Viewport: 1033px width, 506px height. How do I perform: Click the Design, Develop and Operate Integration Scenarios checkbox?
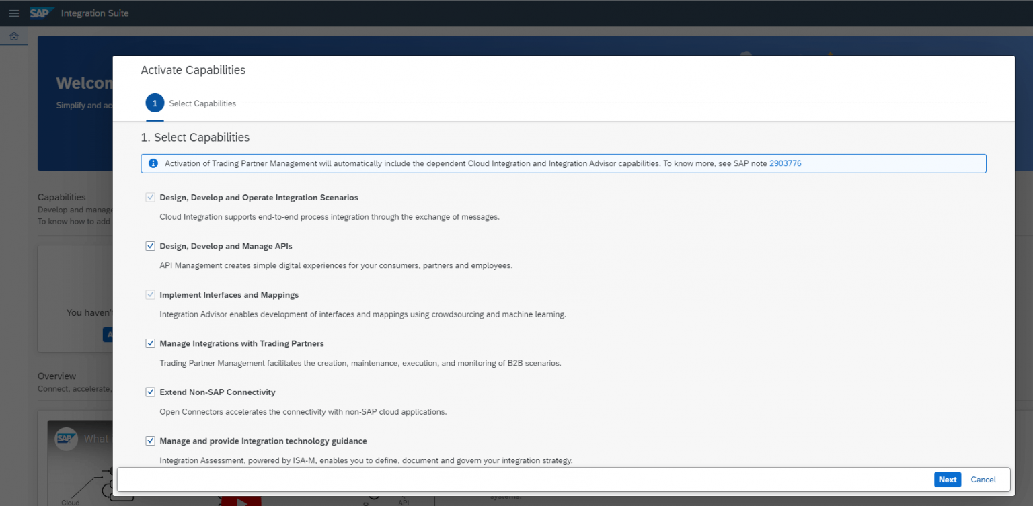(150, 196)
